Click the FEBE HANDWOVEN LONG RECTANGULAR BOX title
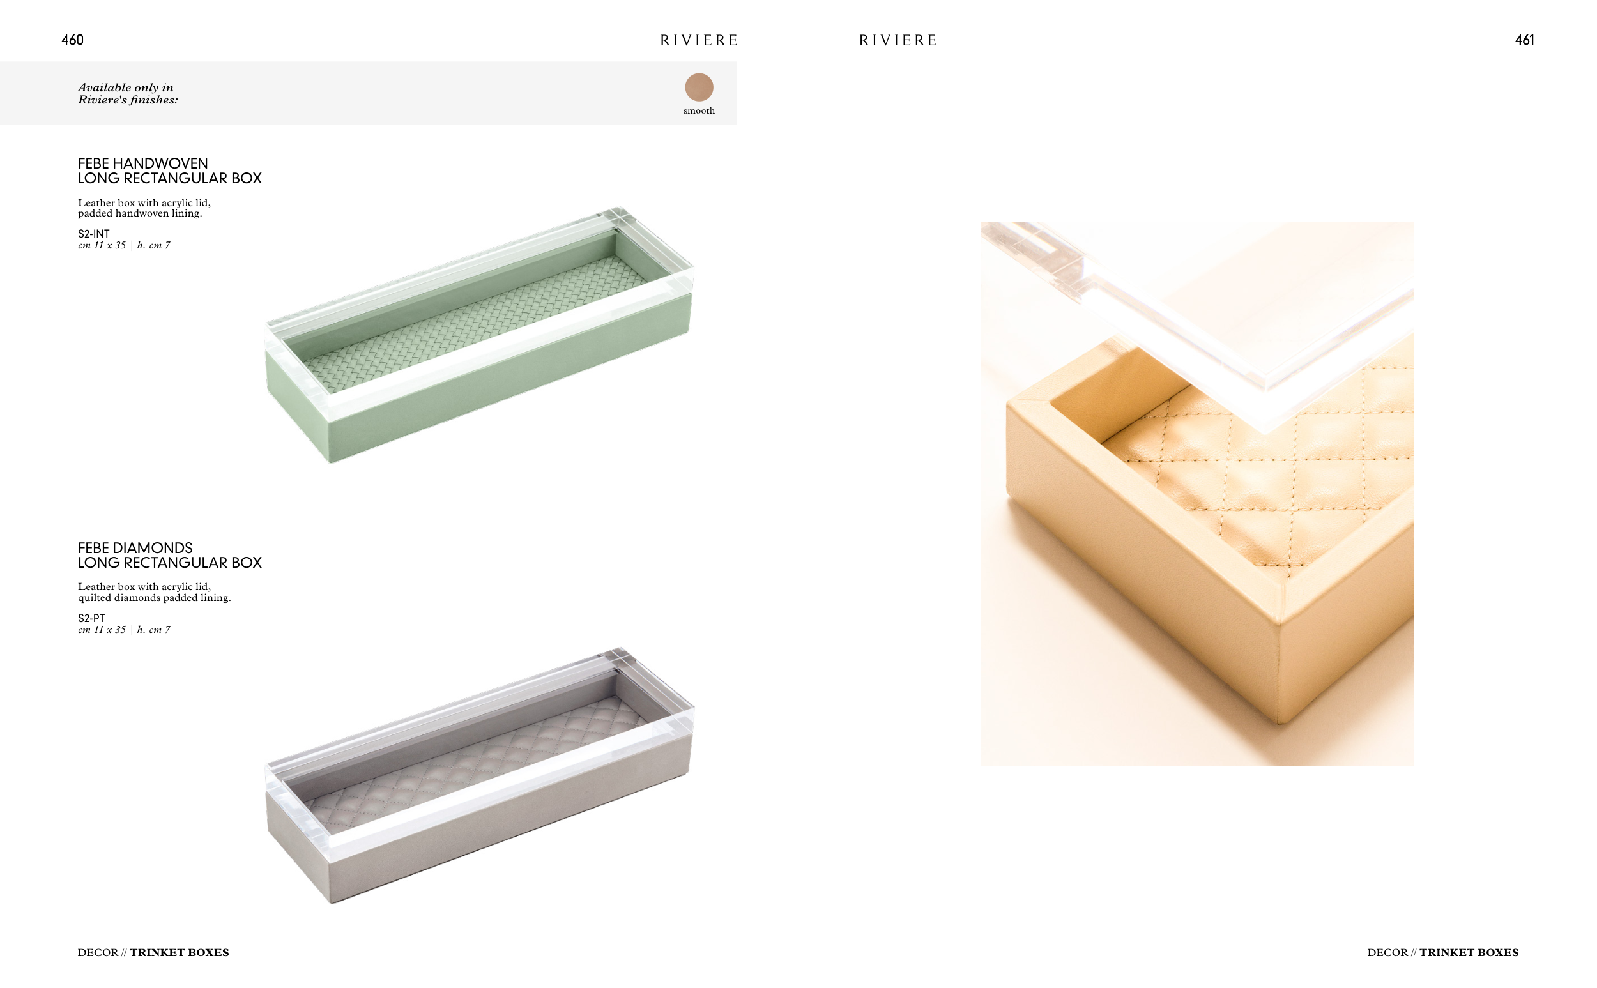1597x988 pixels. 170,171
